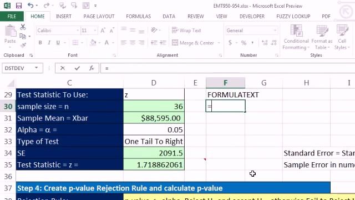
Task: Open the Cell Styles gallery
Action: [x=342, y=37]
